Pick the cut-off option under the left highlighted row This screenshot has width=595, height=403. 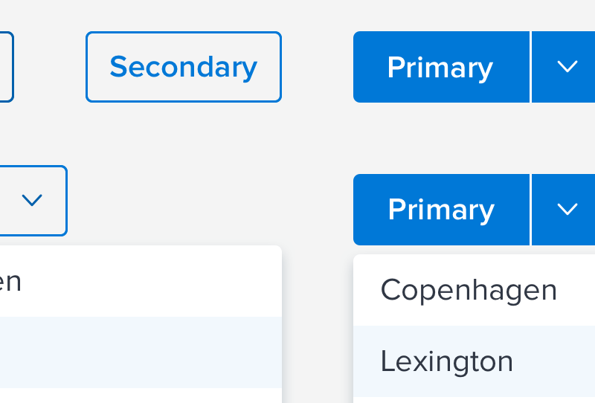point(140,396)
